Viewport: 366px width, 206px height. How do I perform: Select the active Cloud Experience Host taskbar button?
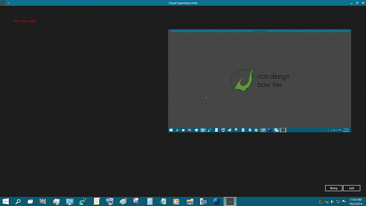point(230,201)
